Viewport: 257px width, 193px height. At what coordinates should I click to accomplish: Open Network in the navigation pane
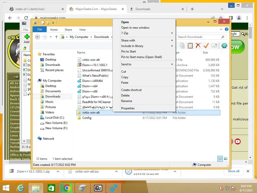[x=48, y=139]
